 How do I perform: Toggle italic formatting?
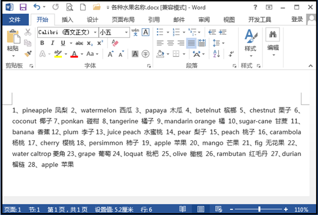53,43
